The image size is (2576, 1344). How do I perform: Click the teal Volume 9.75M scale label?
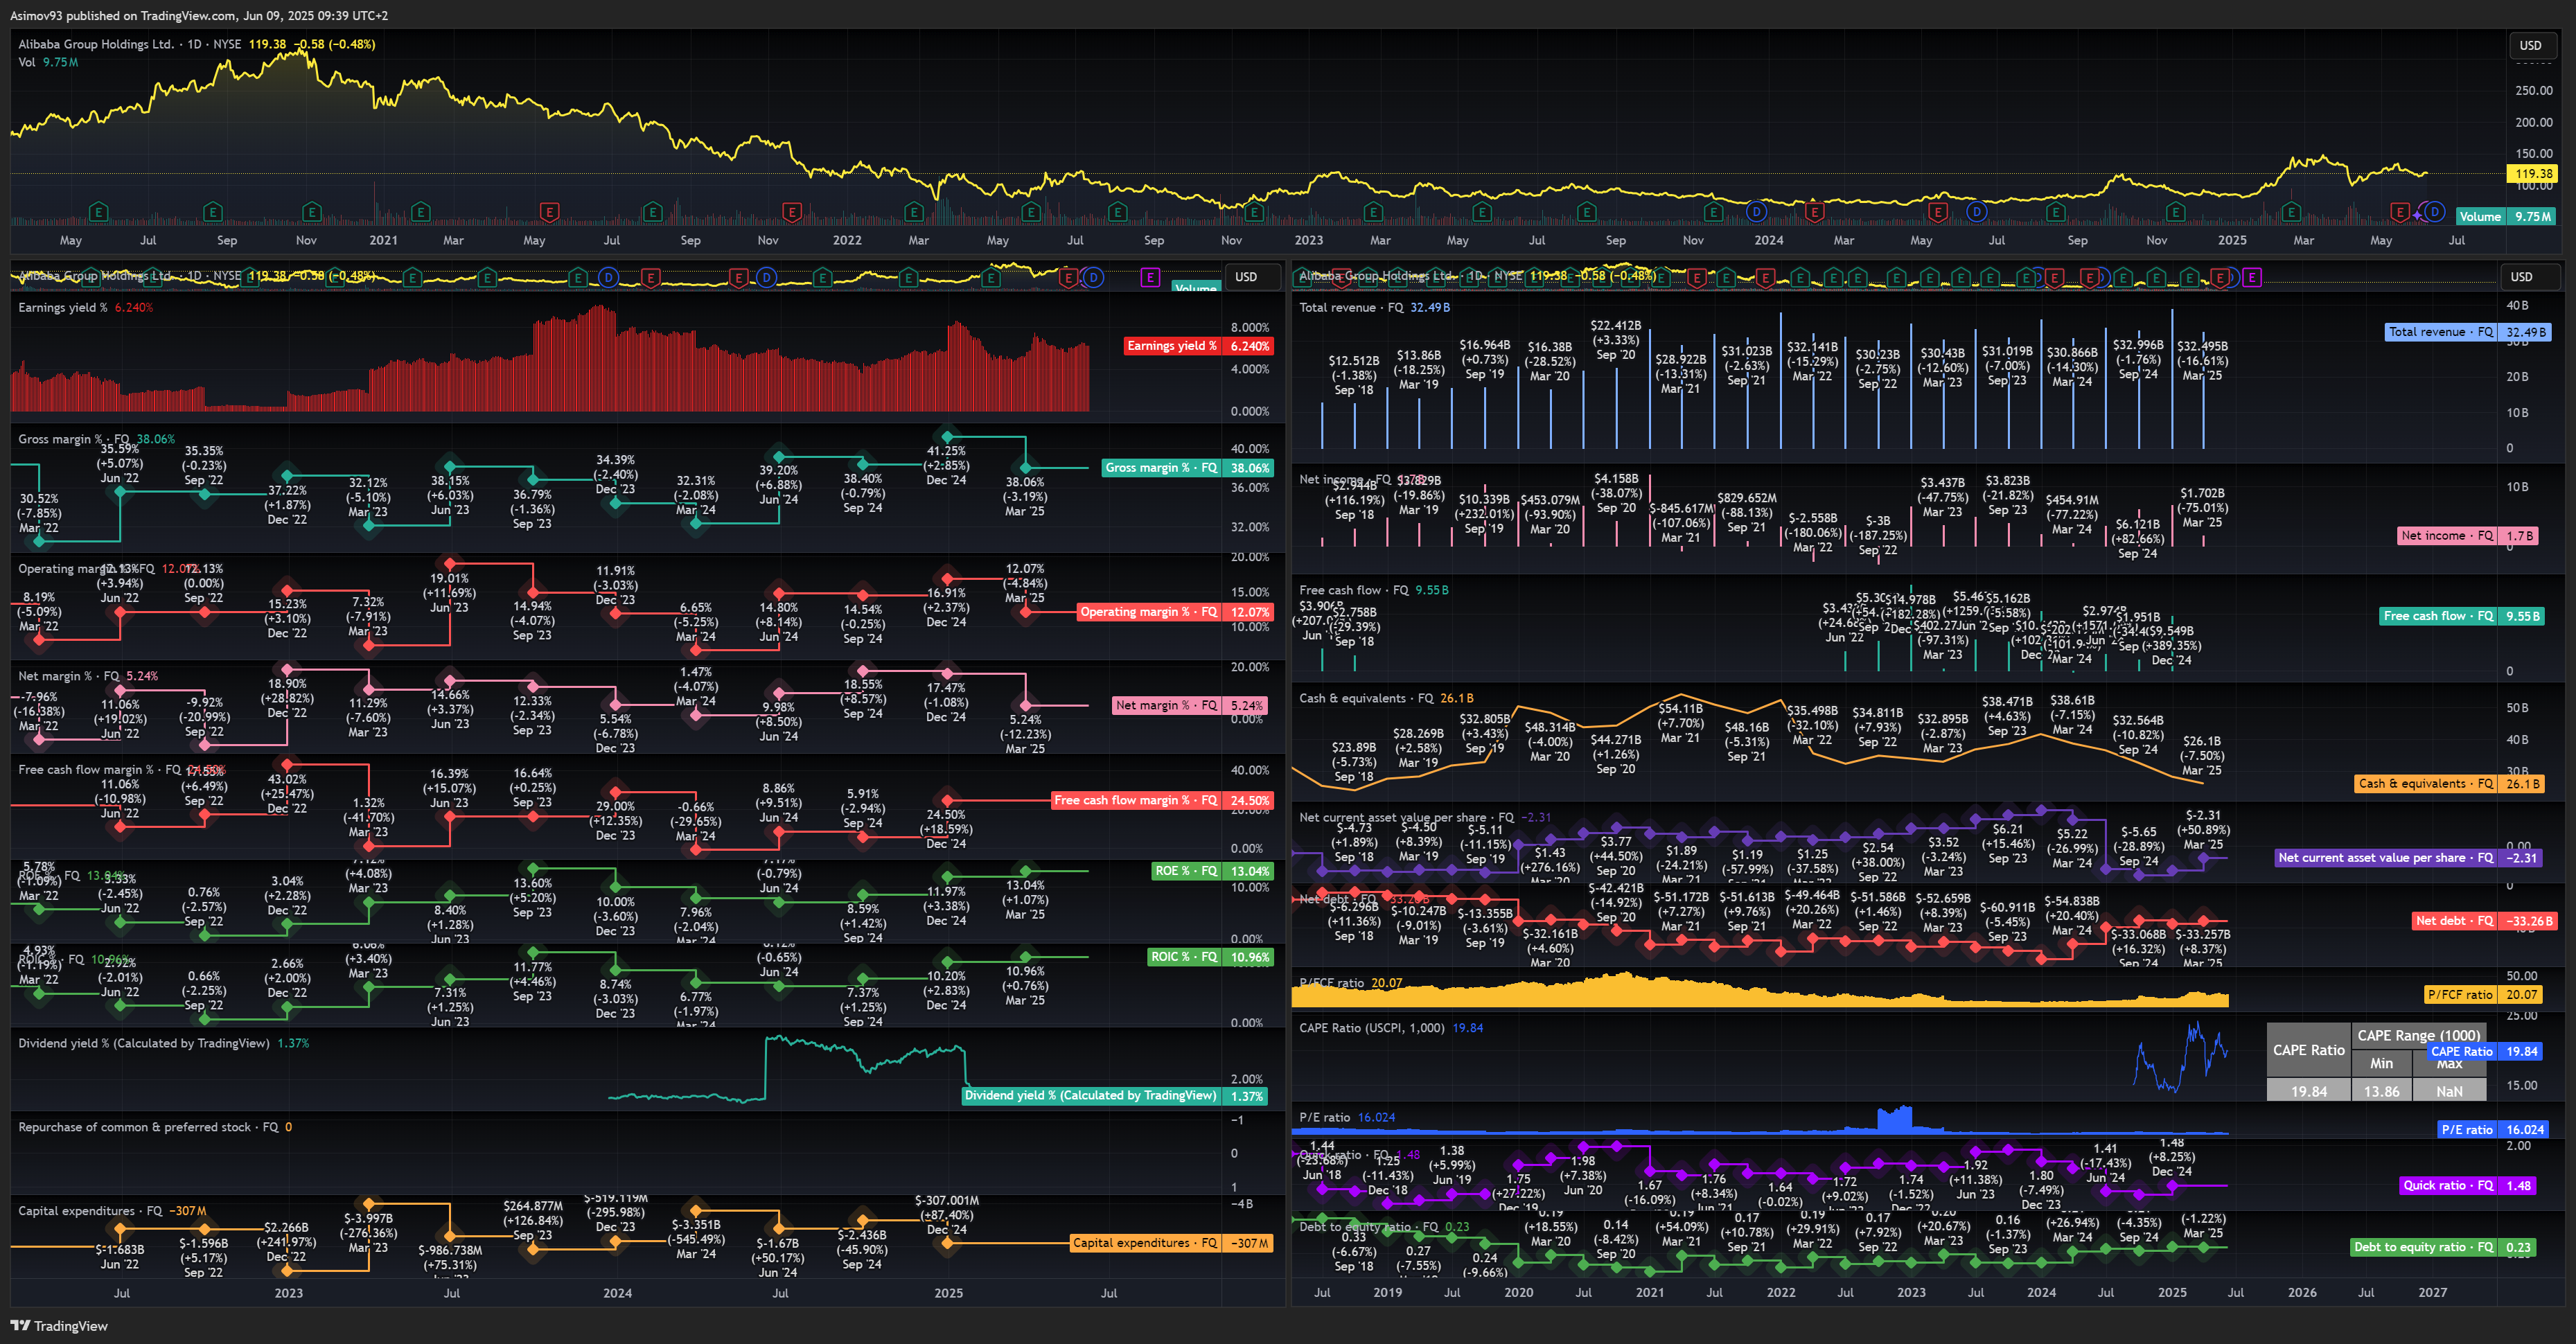pyautogui.click(x=2505, y=216)
